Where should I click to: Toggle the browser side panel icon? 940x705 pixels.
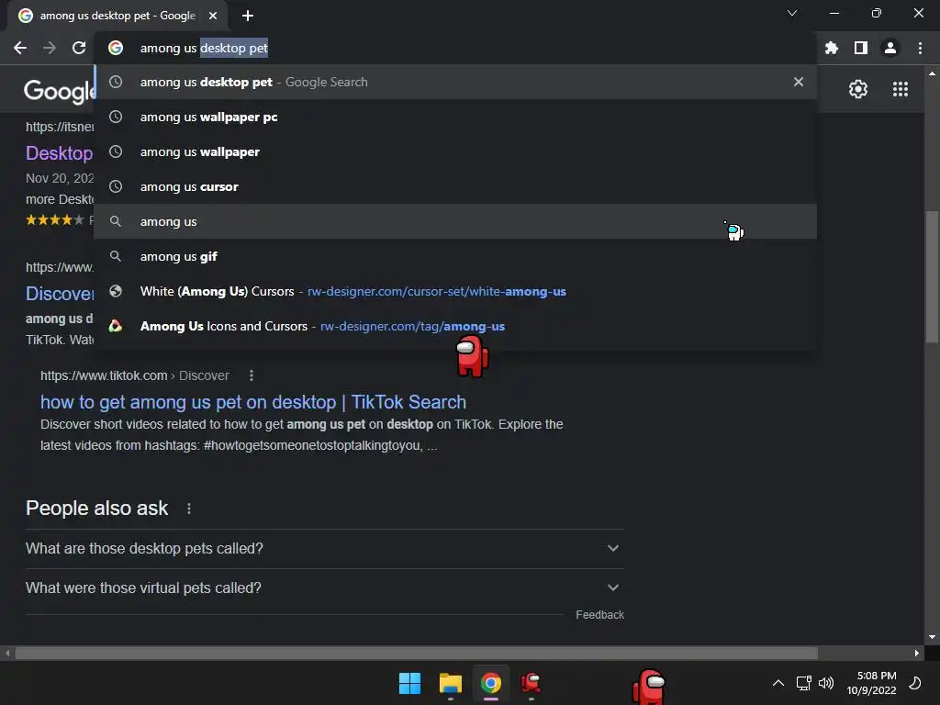click(861, 48)
